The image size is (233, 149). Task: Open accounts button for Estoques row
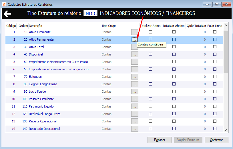tap(135, 77)
